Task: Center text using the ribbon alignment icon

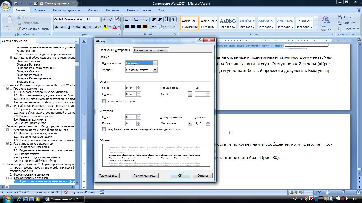Action: click(x=133, y=27)
